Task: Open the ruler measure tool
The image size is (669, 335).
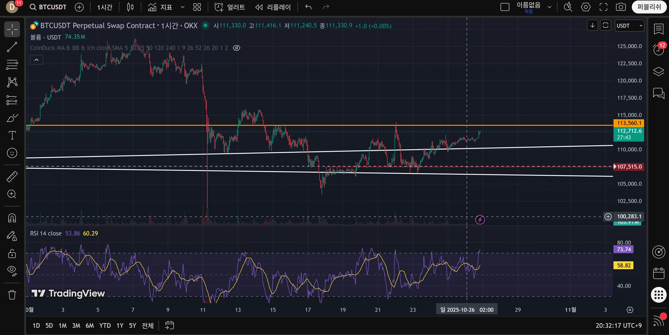Action: coord(12,177)
